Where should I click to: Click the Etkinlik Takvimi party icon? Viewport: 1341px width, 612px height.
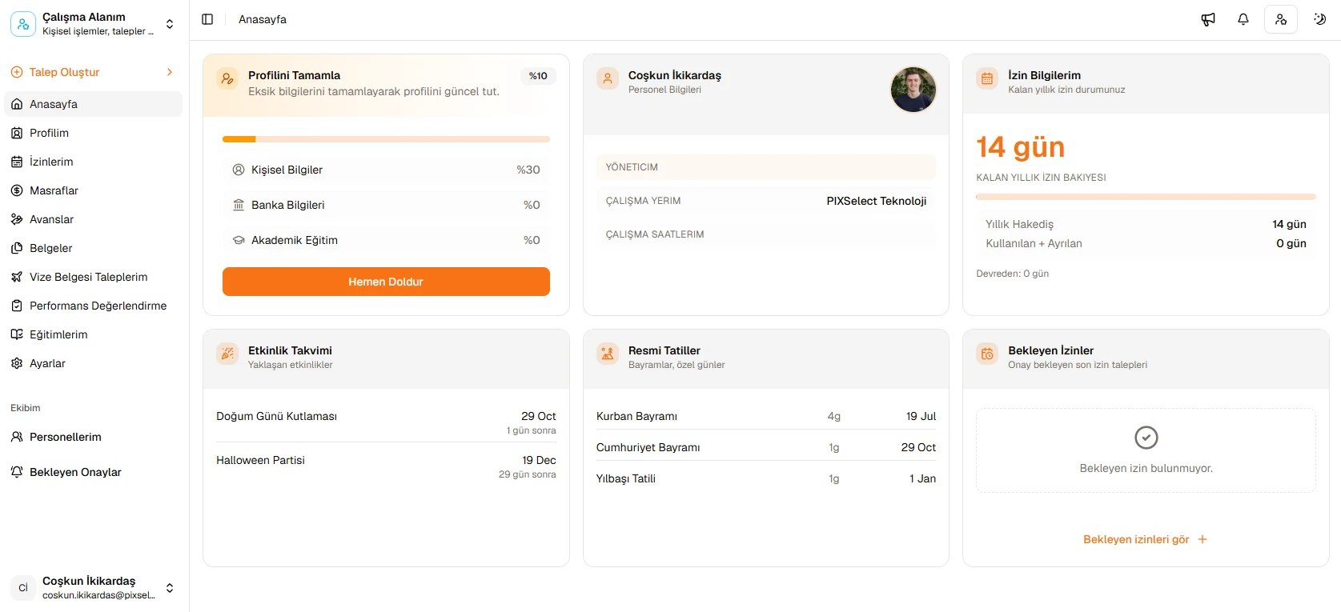coord(227,354)
